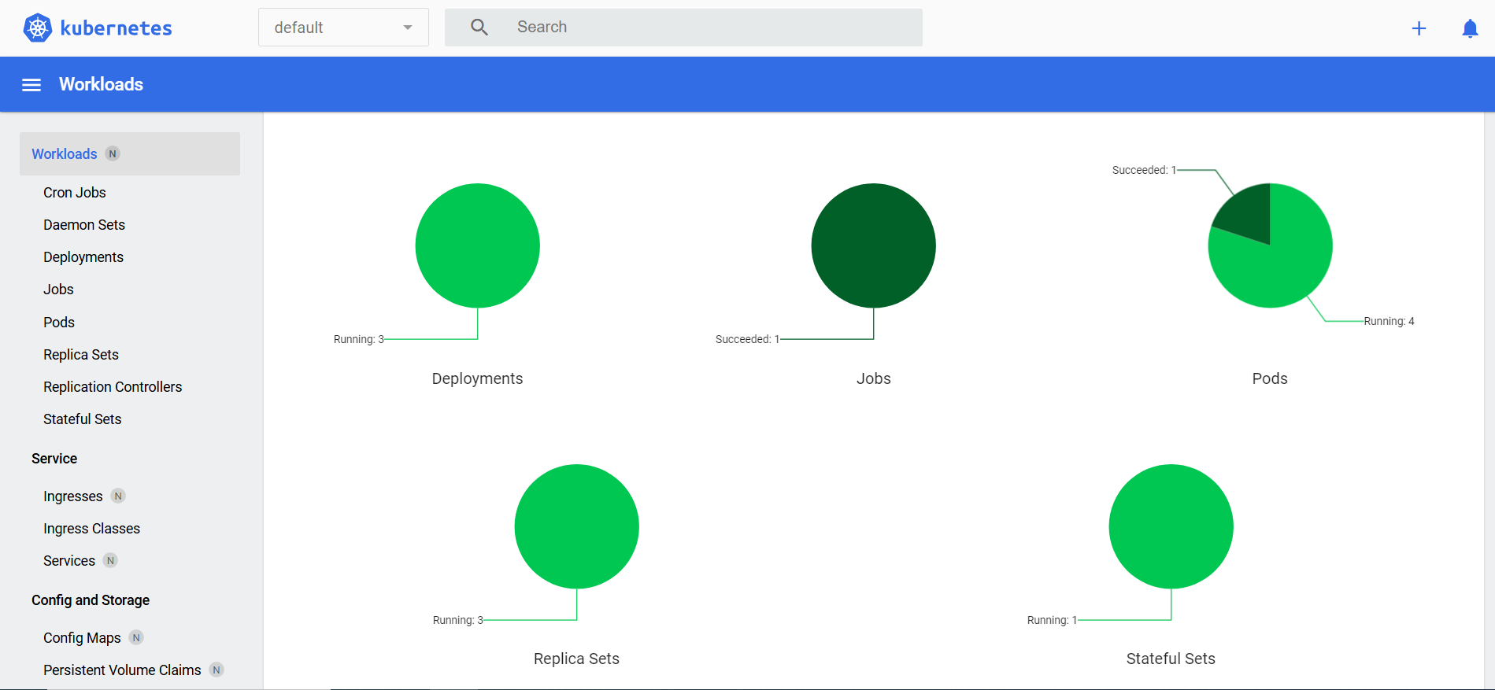Click the kubernetes wordmark text
1495x690 pixels.
tap(117, 28)
